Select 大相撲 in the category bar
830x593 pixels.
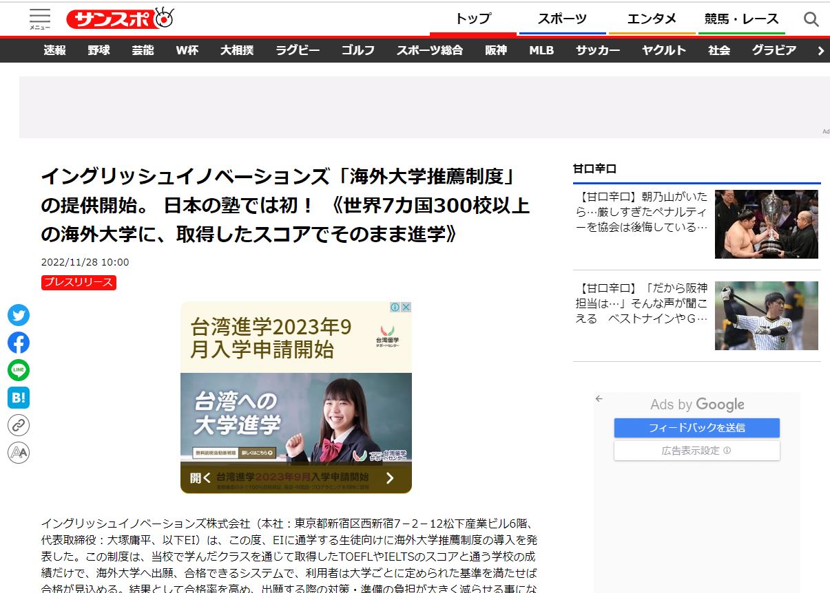pos(237,50)
